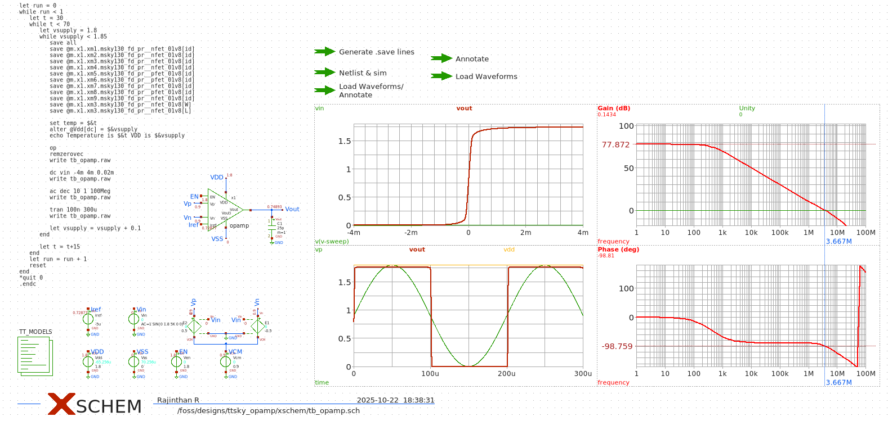Click the Generate .save lines launcher arrow
The width and height of the screenshot is (888, 421).
click(x=325, y=52)
